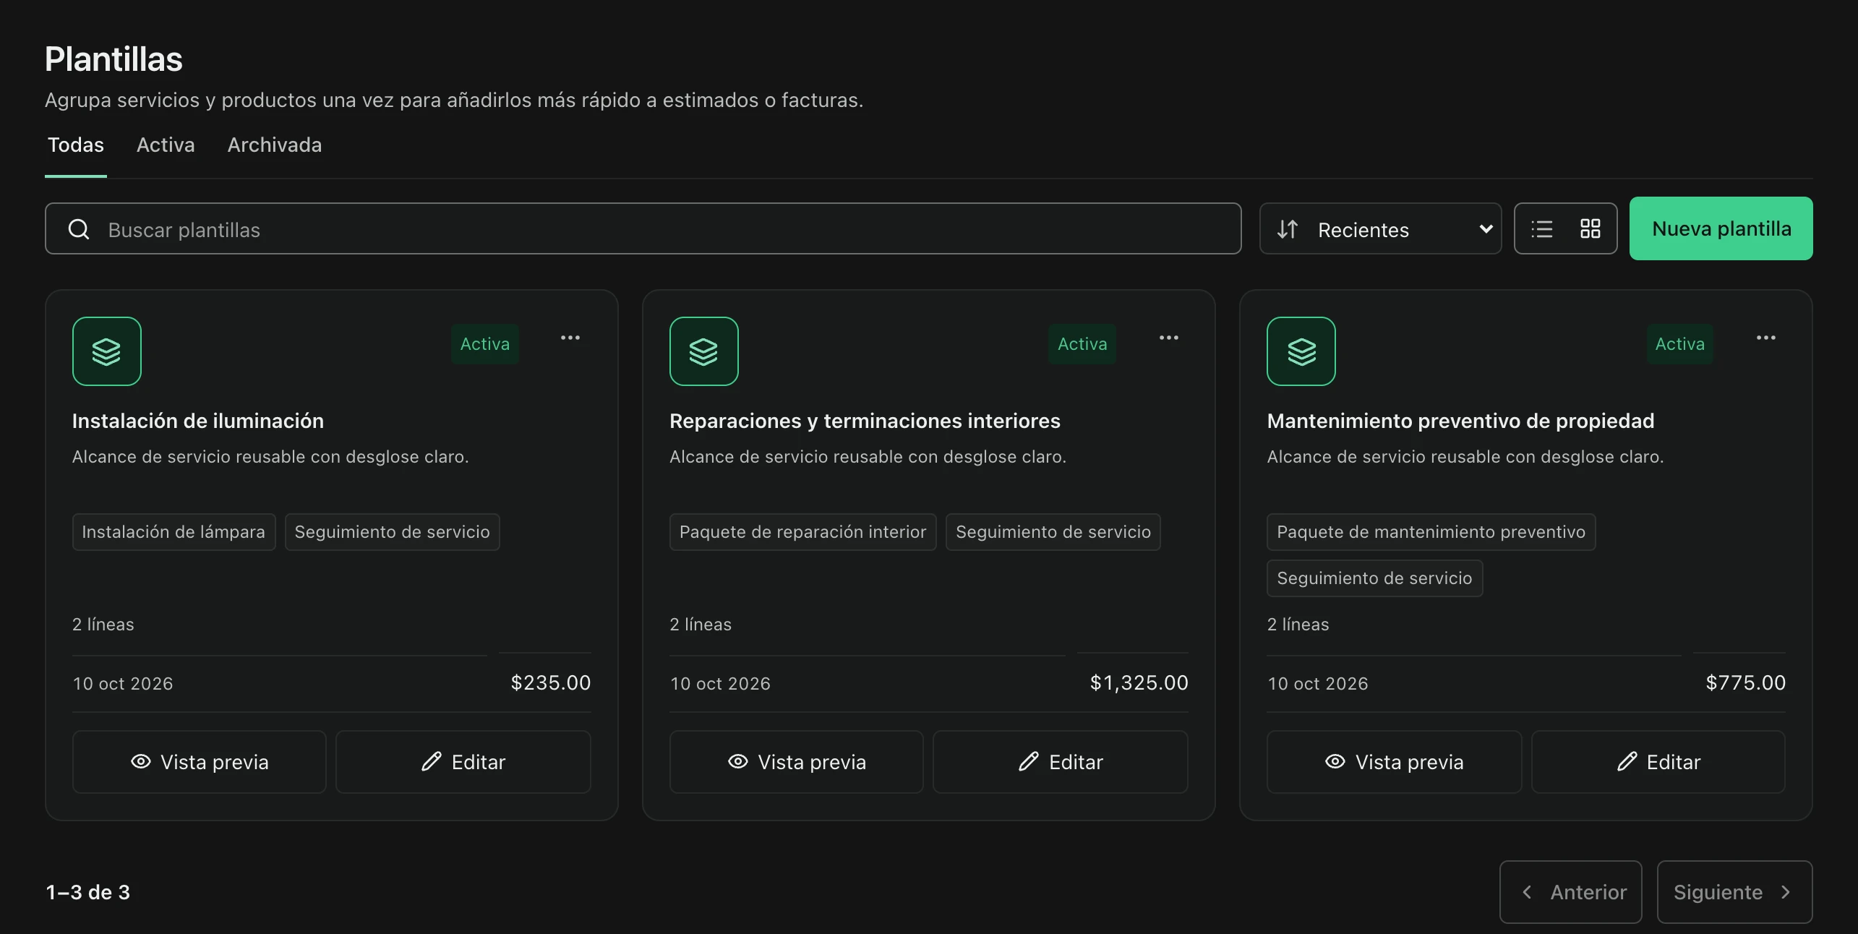Open more options for Reparaciones y terminaciones interiores
The image size is (1858, 934).
click(1169, 338)
